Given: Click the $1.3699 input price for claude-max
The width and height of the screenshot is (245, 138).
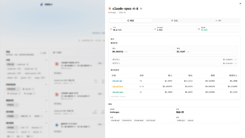Looking at the screenshot, I should tap(168, 92).
